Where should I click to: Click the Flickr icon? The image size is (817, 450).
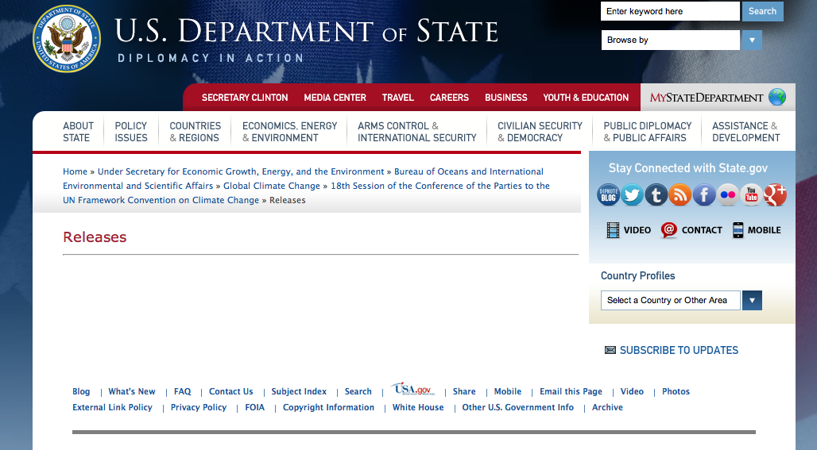(728, 194)
